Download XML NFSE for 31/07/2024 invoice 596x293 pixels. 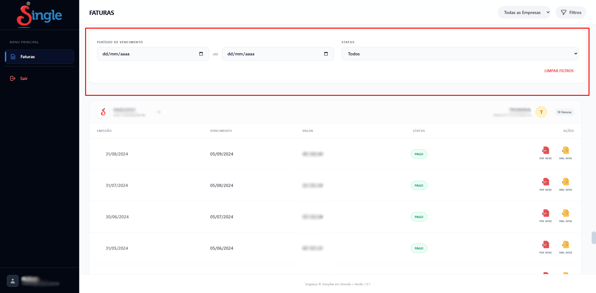[566, 184]
